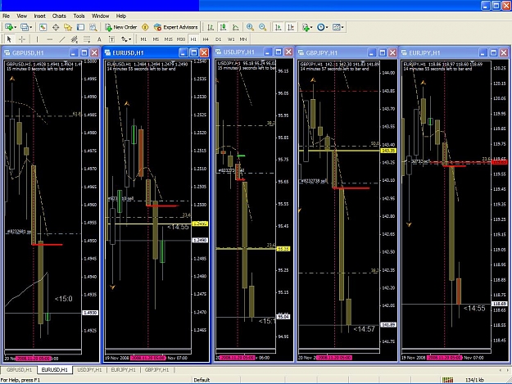Open the Help menu

pyautogui.click(x=120, y=16)
